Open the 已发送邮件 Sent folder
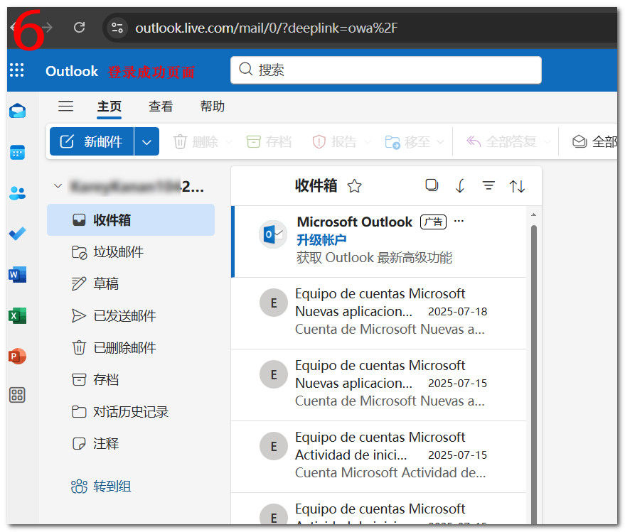This screenshot has height=532, width=625. click(131, 316)
